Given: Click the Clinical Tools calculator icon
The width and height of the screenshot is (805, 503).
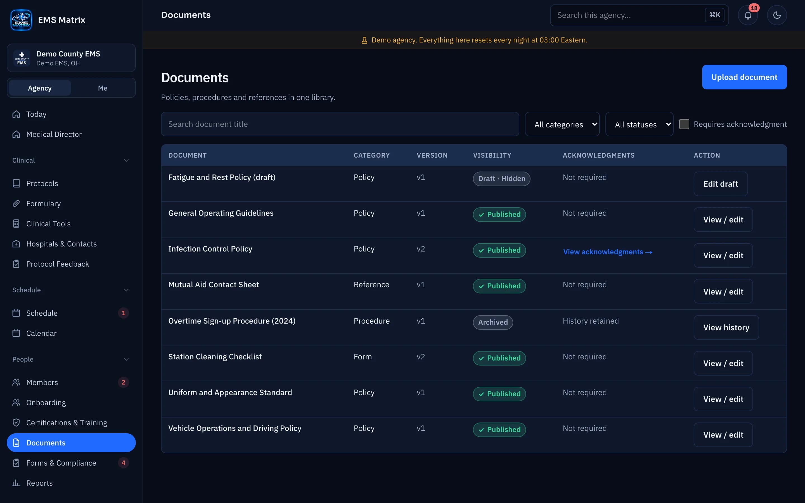Looking at the screenshot, I should pos(16,224).
